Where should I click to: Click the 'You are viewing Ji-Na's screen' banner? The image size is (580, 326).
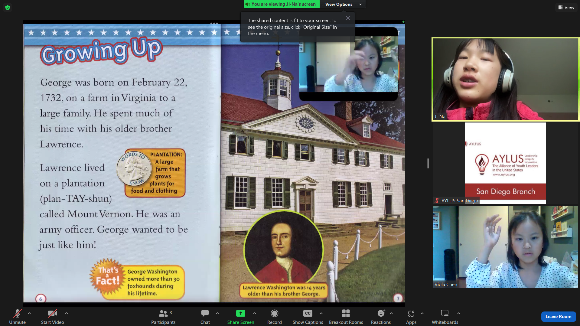click(x=282, y=4)
